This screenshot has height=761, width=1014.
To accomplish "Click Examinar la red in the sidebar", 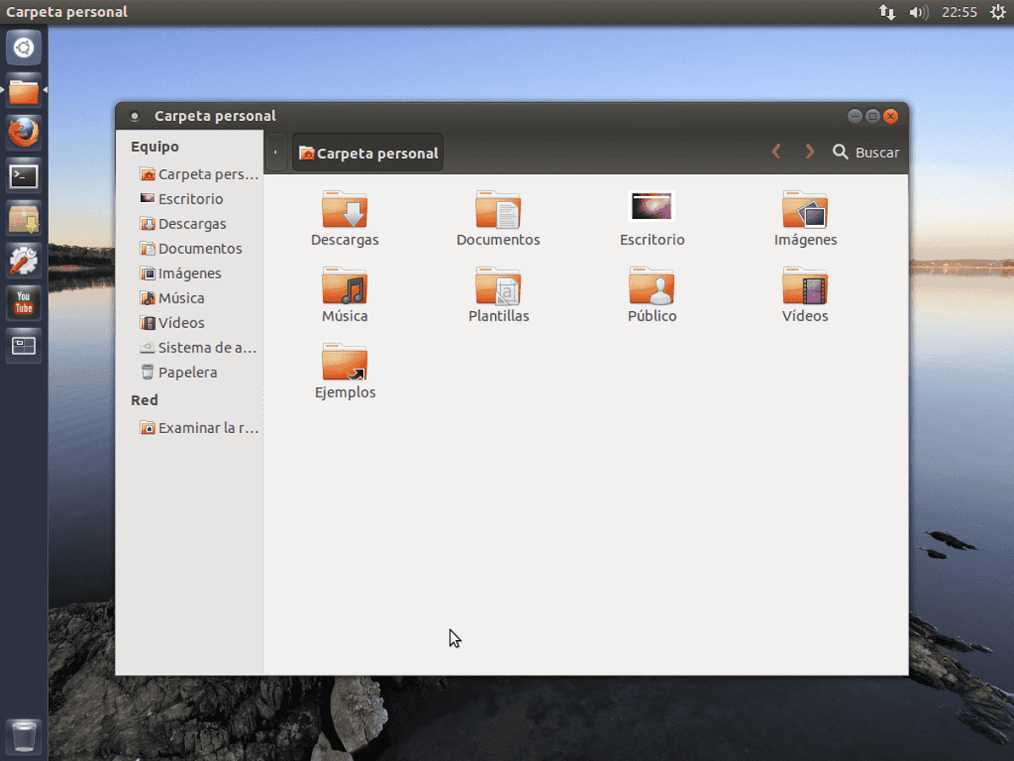I will point(199,428).
